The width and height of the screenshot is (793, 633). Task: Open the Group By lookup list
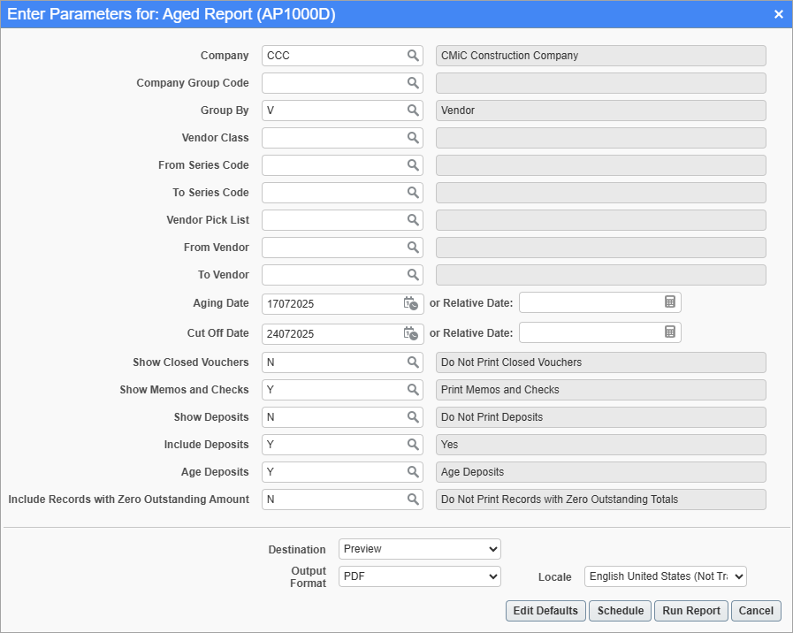tap(413, 110)
